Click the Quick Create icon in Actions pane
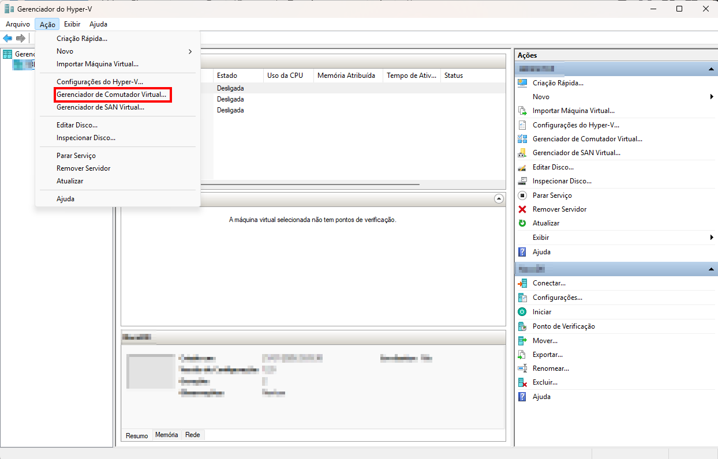The image size is (718, 459). (x=522, y=83)
